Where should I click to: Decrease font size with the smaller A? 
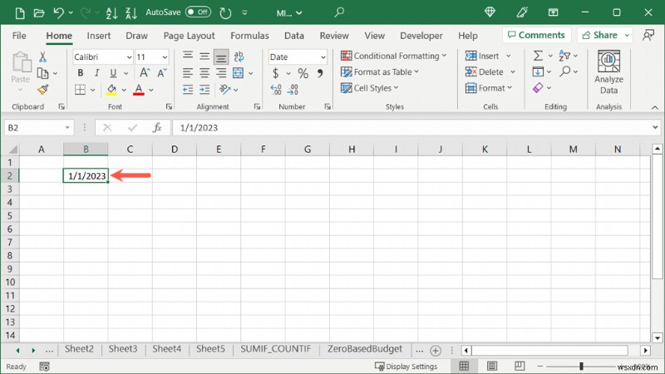[x=162, y=73]
